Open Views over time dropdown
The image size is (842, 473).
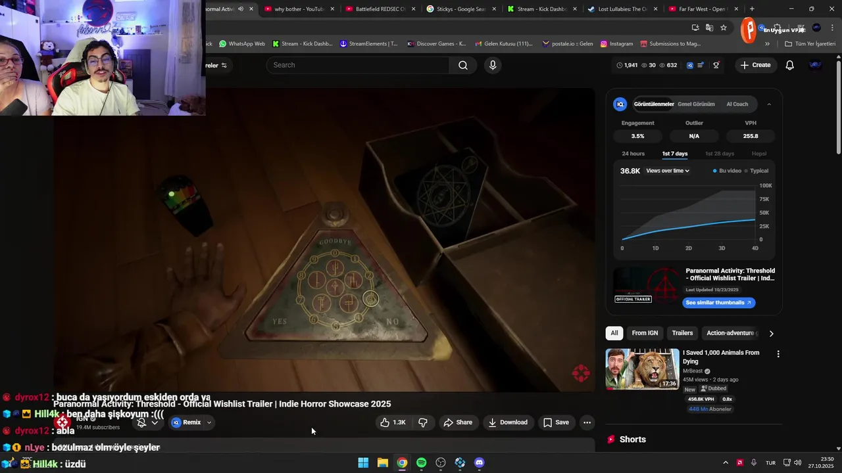668,171
